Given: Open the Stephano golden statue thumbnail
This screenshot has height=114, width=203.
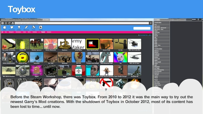Looking at the screenshot, I should 65,44.
